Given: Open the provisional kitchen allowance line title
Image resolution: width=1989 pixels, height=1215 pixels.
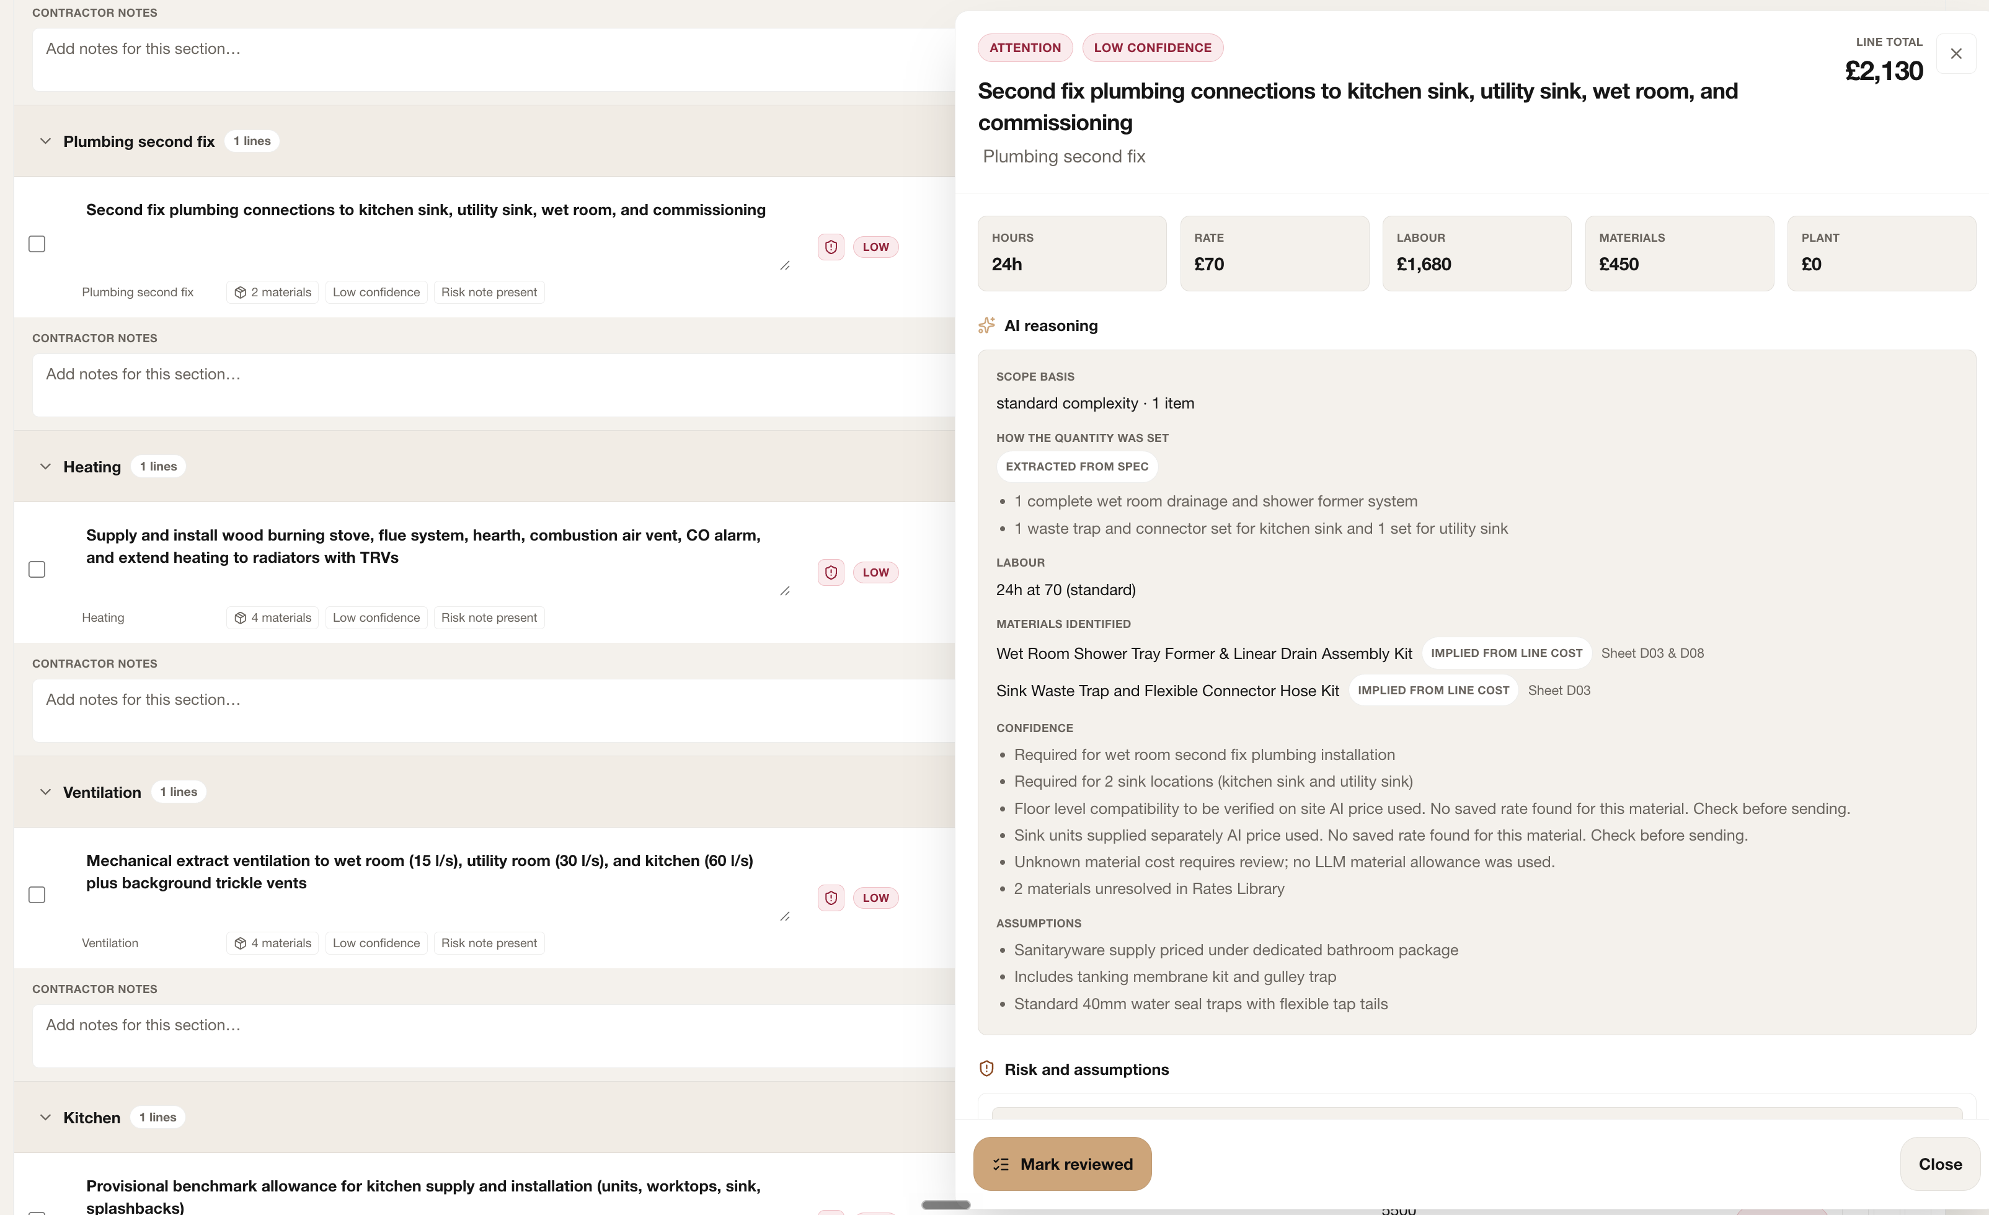Looking at the screenshot, I should (423, 1196).
